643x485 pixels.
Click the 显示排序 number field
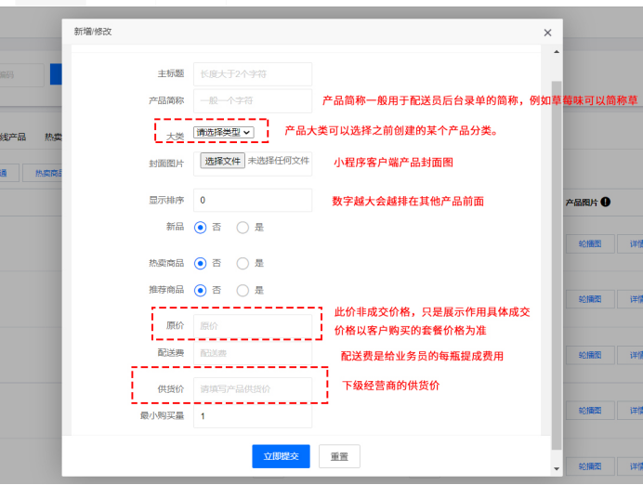pyautogui.click(x=252, y=200)
